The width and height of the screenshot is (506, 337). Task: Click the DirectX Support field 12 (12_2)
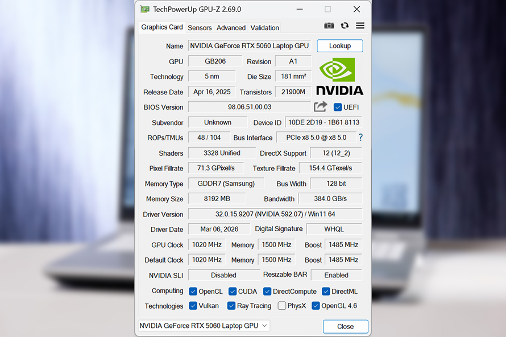(x=336, y=153)
